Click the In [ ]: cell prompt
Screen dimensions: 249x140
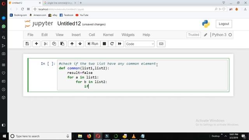tap(48, 64)
